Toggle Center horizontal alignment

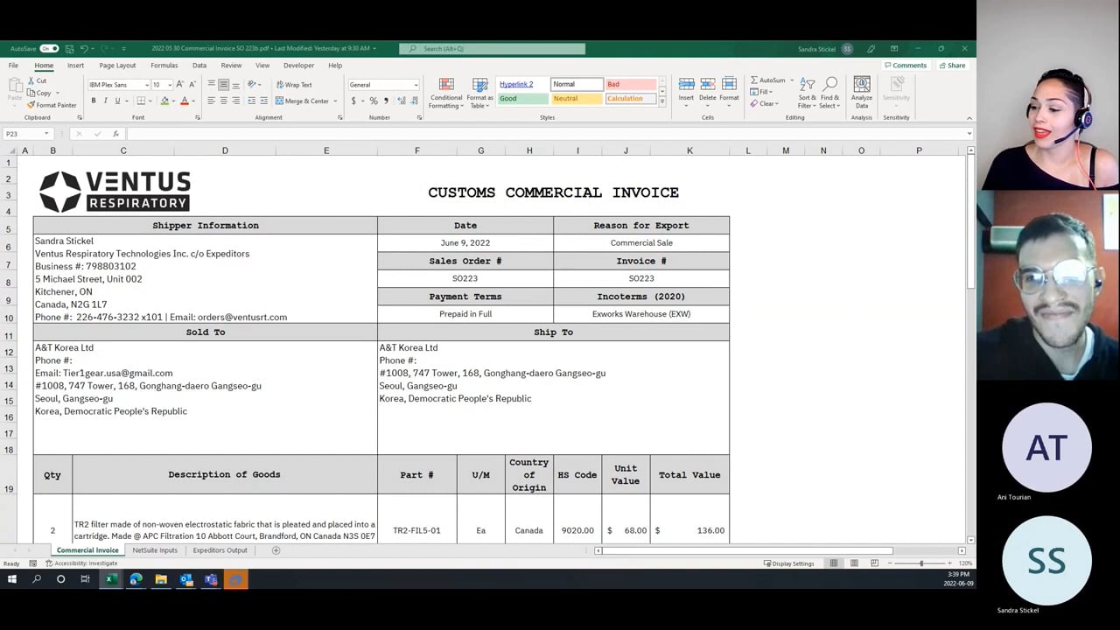coord(223,101)
